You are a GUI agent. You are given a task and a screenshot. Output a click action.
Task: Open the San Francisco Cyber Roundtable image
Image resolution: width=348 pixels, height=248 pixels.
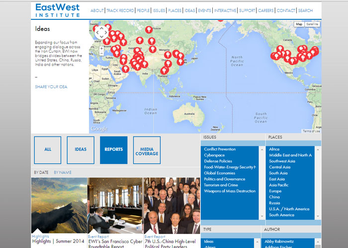coord(115,205)
